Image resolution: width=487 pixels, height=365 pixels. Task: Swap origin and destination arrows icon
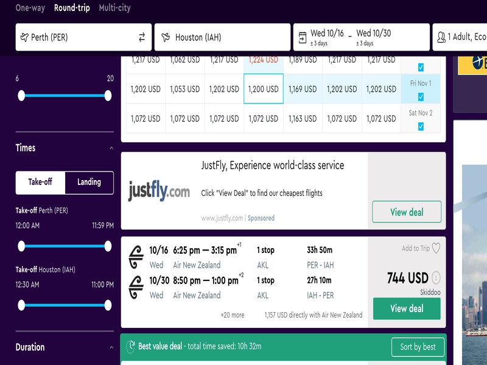142,37
